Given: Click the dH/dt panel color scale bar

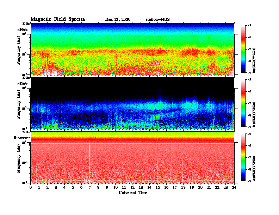Looking at the screenshot, I should click(x=243, y=49).
